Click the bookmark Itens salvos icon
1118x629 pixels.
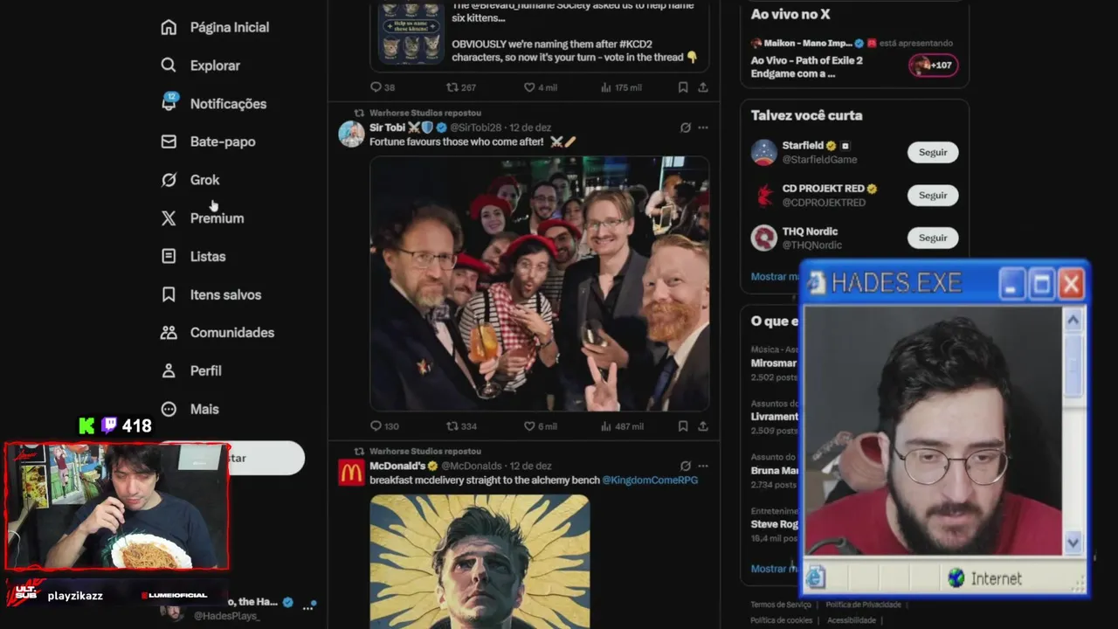click(x=169, y=294)
